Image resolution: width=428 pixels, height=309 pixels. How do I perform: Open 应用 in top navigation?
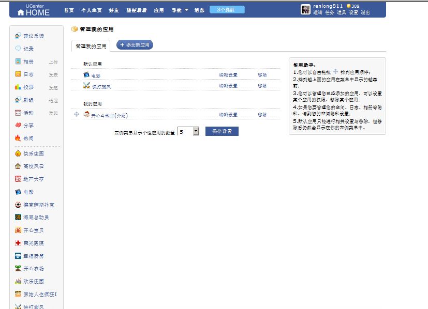[159, 10]
